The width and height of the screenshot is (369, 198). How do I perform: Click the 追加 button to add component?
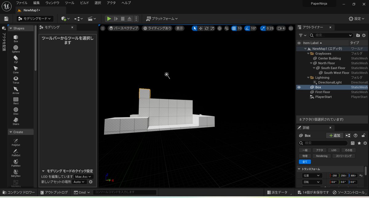335,135
